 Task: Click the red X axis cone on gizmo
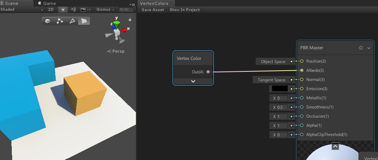pos(124,30)
